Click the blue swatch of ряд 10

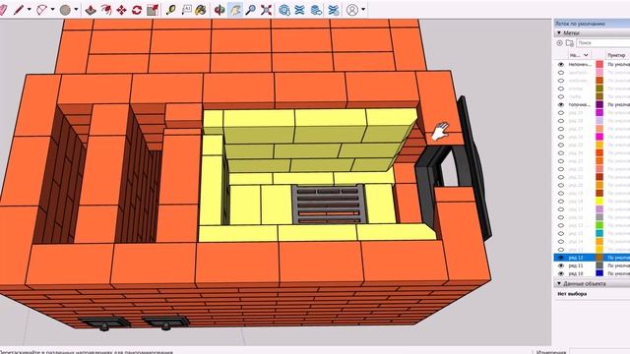click(599, 273)
